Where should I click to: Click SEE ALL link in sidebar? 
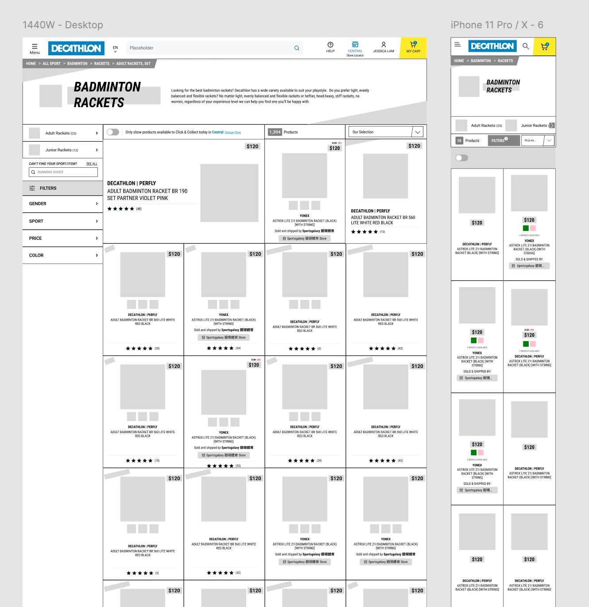click(x=92, y=164)
